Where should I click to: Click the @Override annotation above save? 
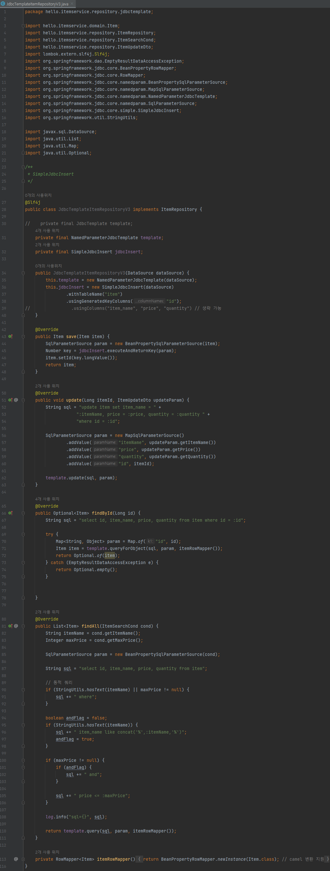[x=47, y=329]
